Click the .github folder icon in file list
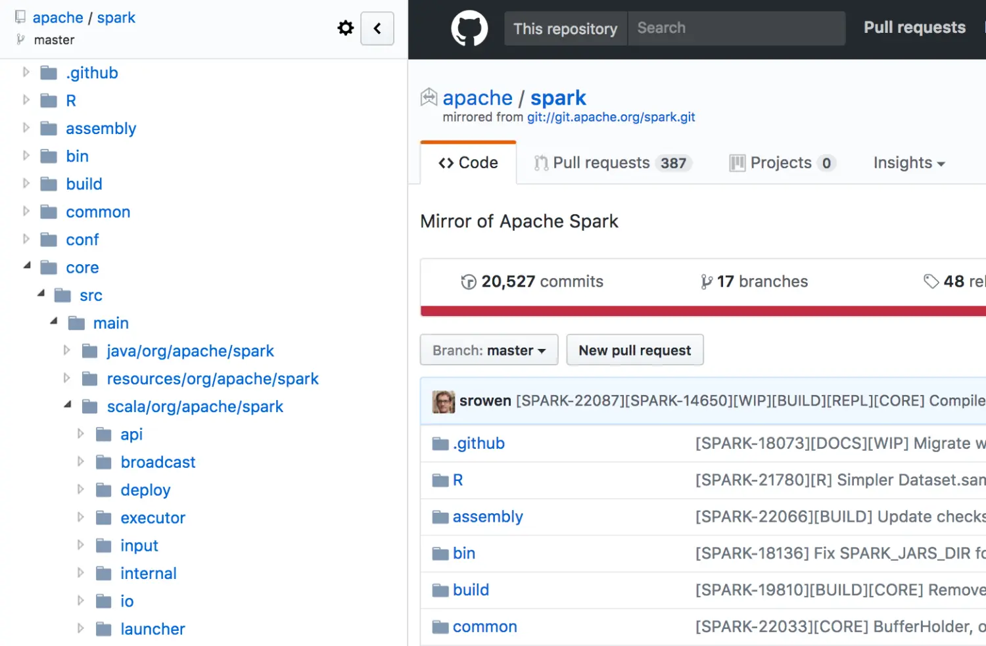The image size is (986, 646). 440,444
